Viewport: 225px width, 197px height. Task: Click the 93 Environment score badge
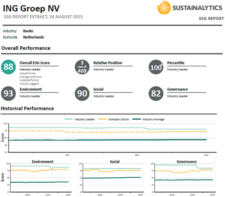pyautogui.click(x=9, y=93)
